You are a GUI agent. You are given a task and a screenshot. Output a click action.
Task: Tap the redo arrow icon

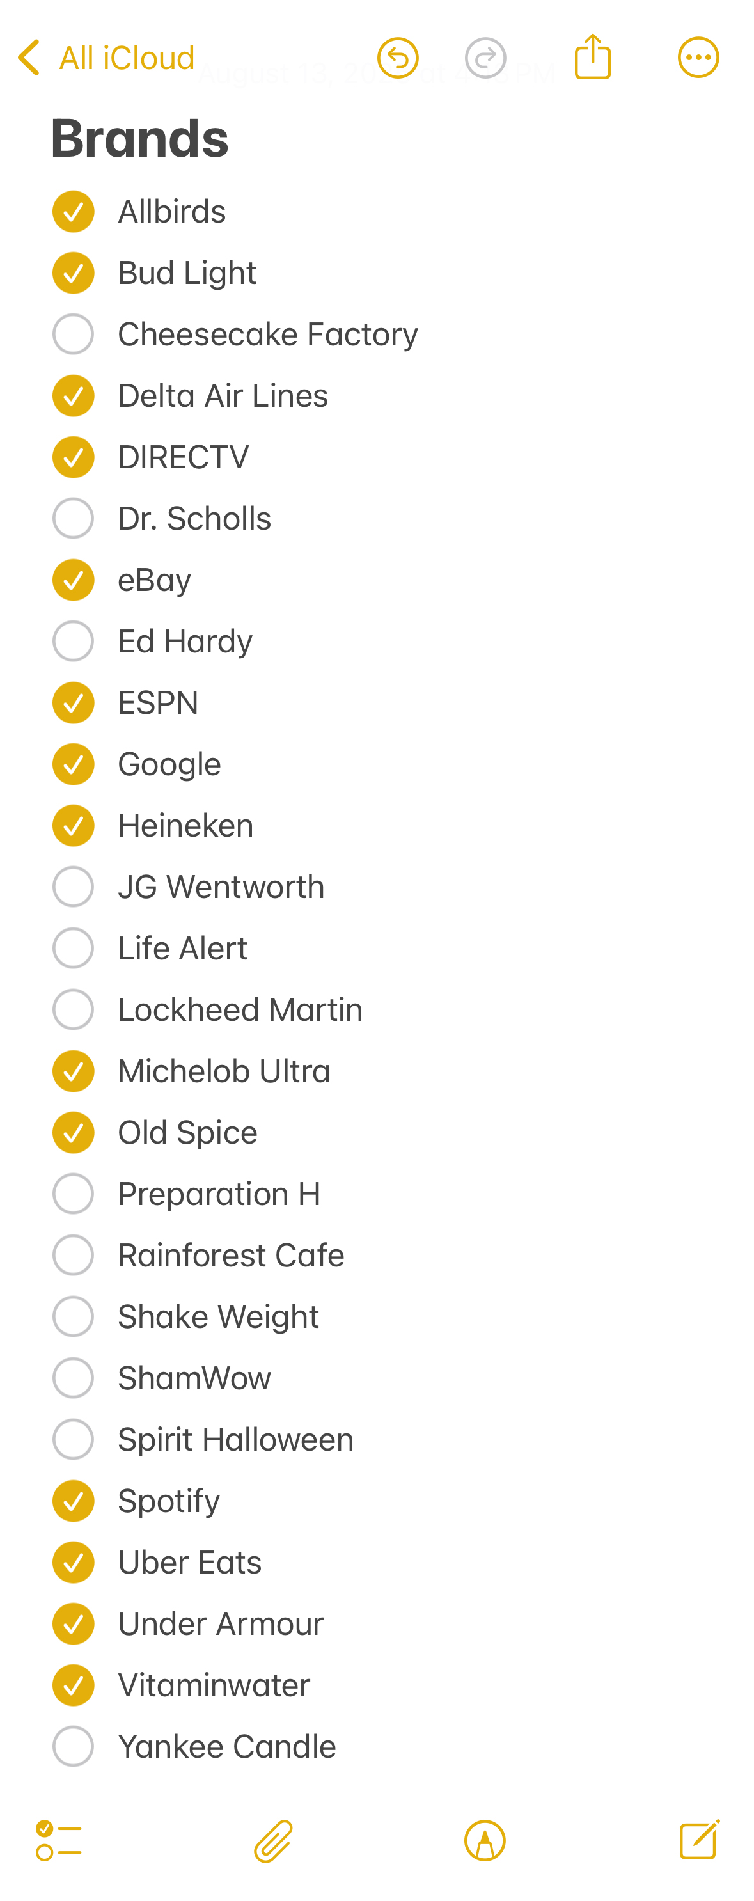tap(485, 58)
